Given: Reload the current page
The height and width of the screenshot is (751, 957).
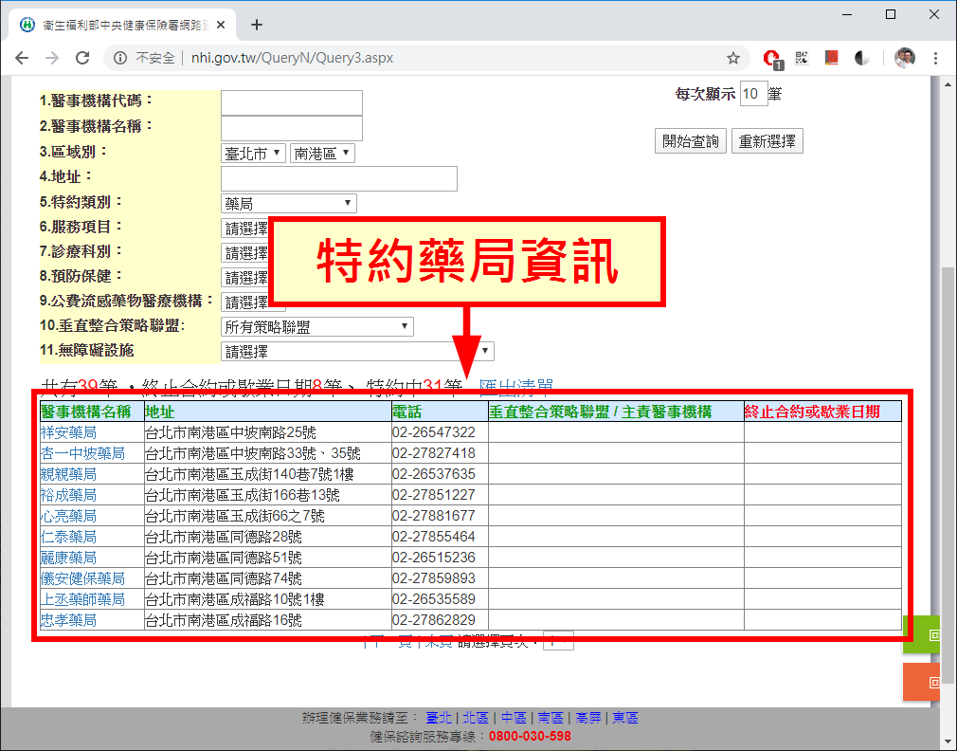Looking at the screenshot, I should (82, 58).
